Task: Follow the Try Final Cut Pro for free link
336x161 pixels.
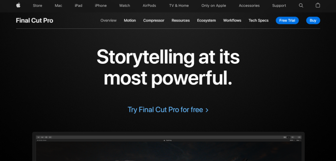Action: 168,110
